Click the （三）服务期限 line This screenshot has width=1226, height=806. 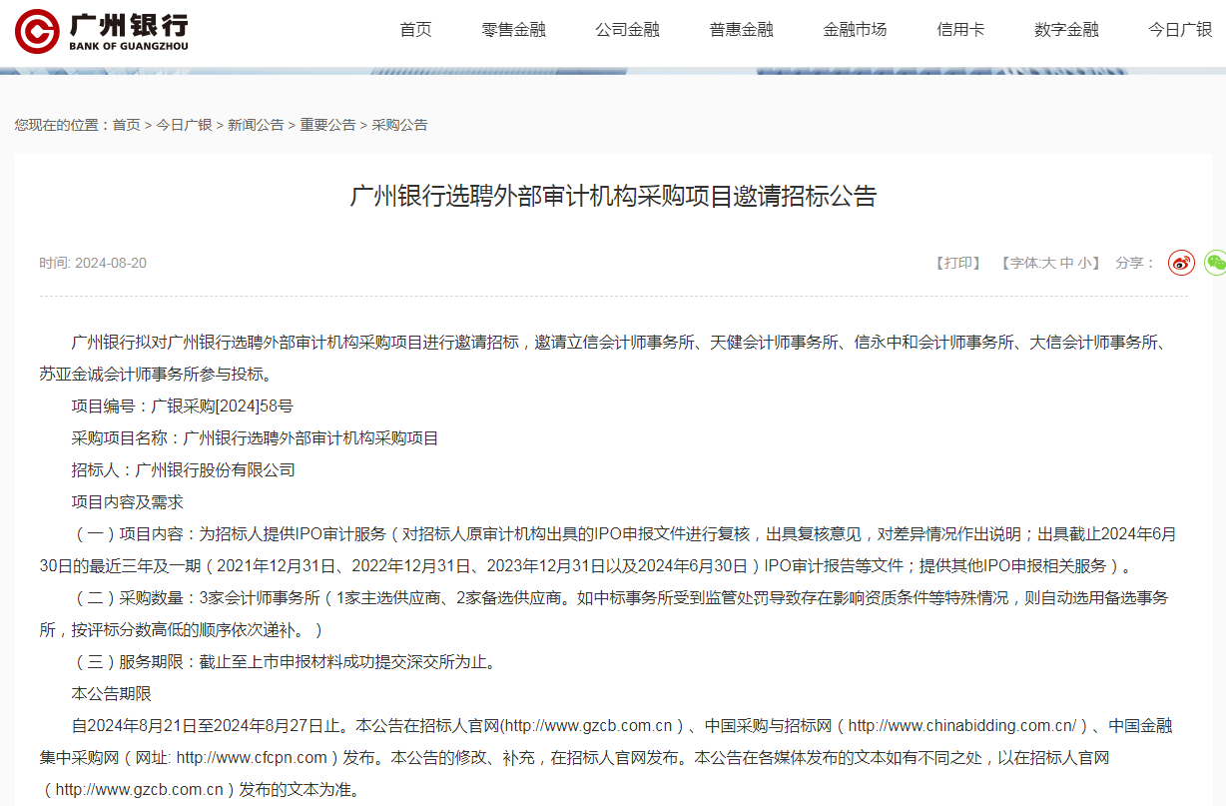284,662
